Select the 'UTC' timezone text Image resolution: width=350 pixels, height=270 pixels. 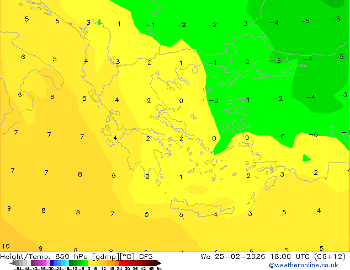point(303,257)
